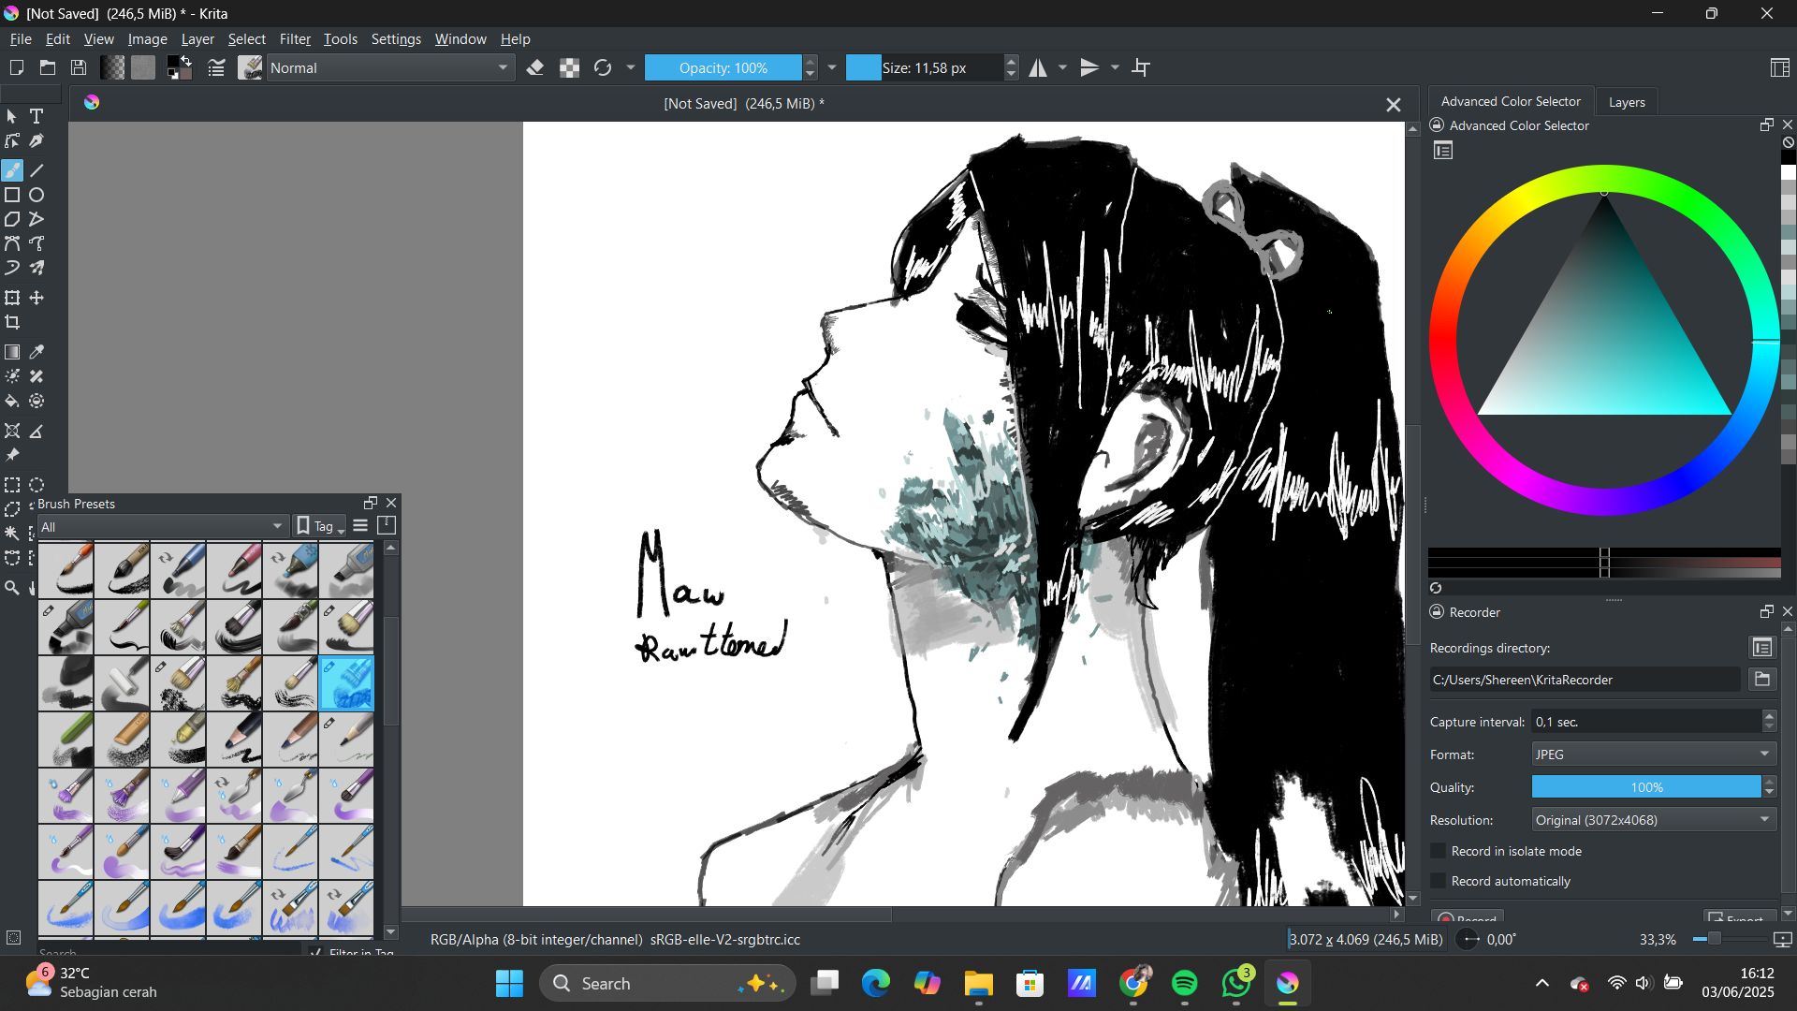Screen dimensions: 1797x1011
Task: Expand Vertical Mirror options arrow
Action: click(1115, 67)
